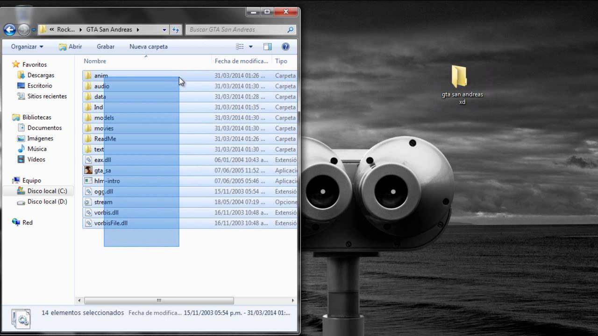This screenshot has width=598, height=336.
Task: Select Red in the navigation pane
Action: tap(28, 223)
